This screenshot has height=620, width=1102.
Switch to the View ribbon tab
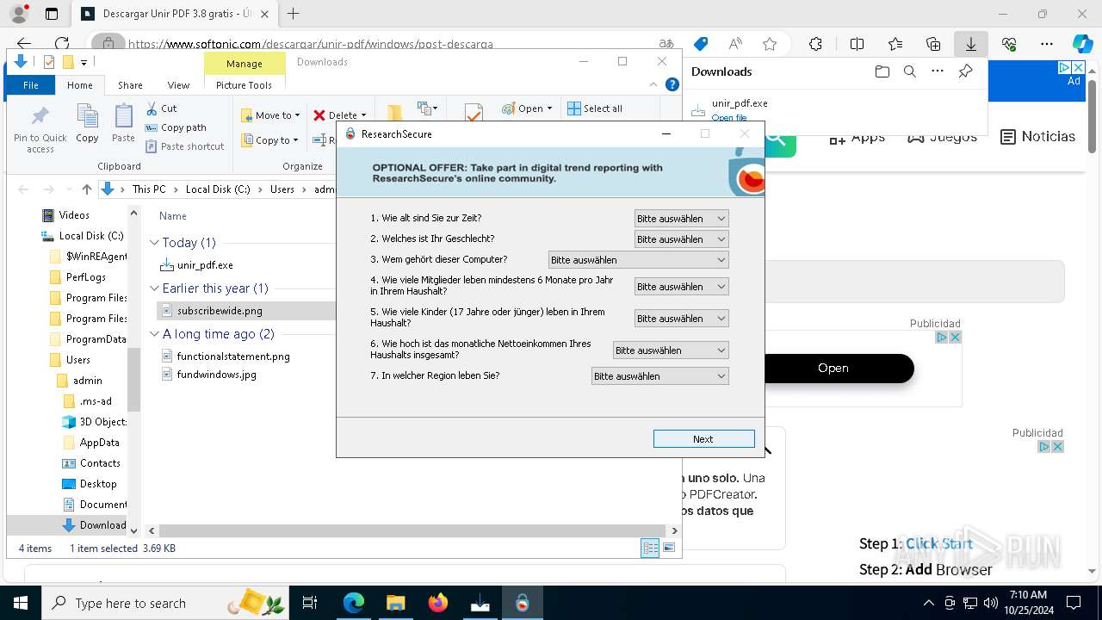(x=178, y=85)
